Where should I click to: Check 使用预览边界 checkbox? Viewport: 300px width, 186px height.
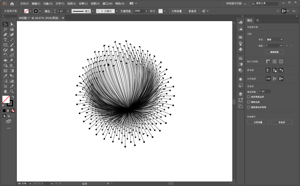click(x=249, y=97)
